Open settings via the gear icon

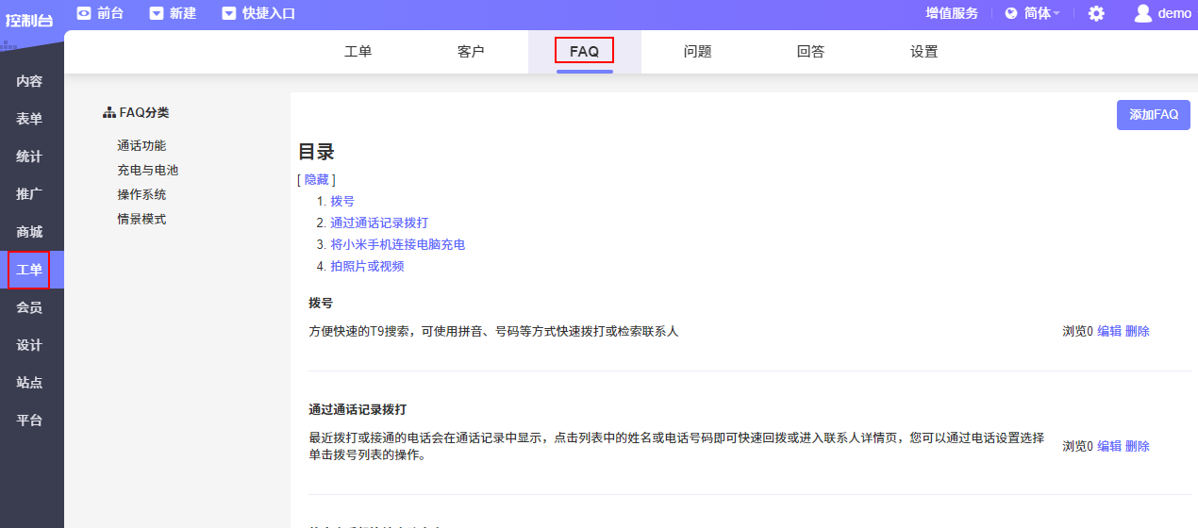click(x=1096, y=13)
